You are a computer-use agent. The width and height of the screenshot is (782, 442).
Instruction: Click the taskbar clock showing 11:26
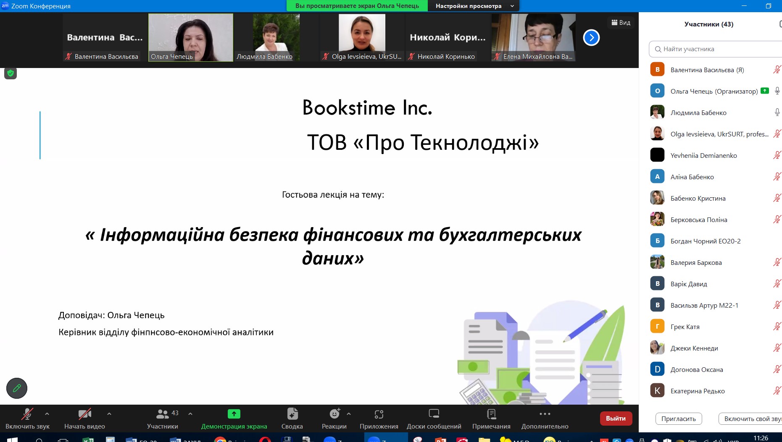(761, 438)
